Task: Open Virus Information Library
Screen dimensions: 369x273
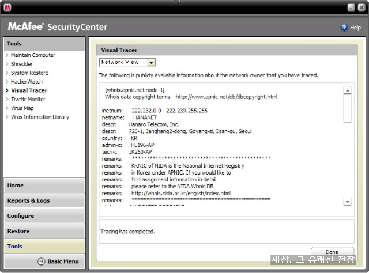Action: (x=40, y=117)
